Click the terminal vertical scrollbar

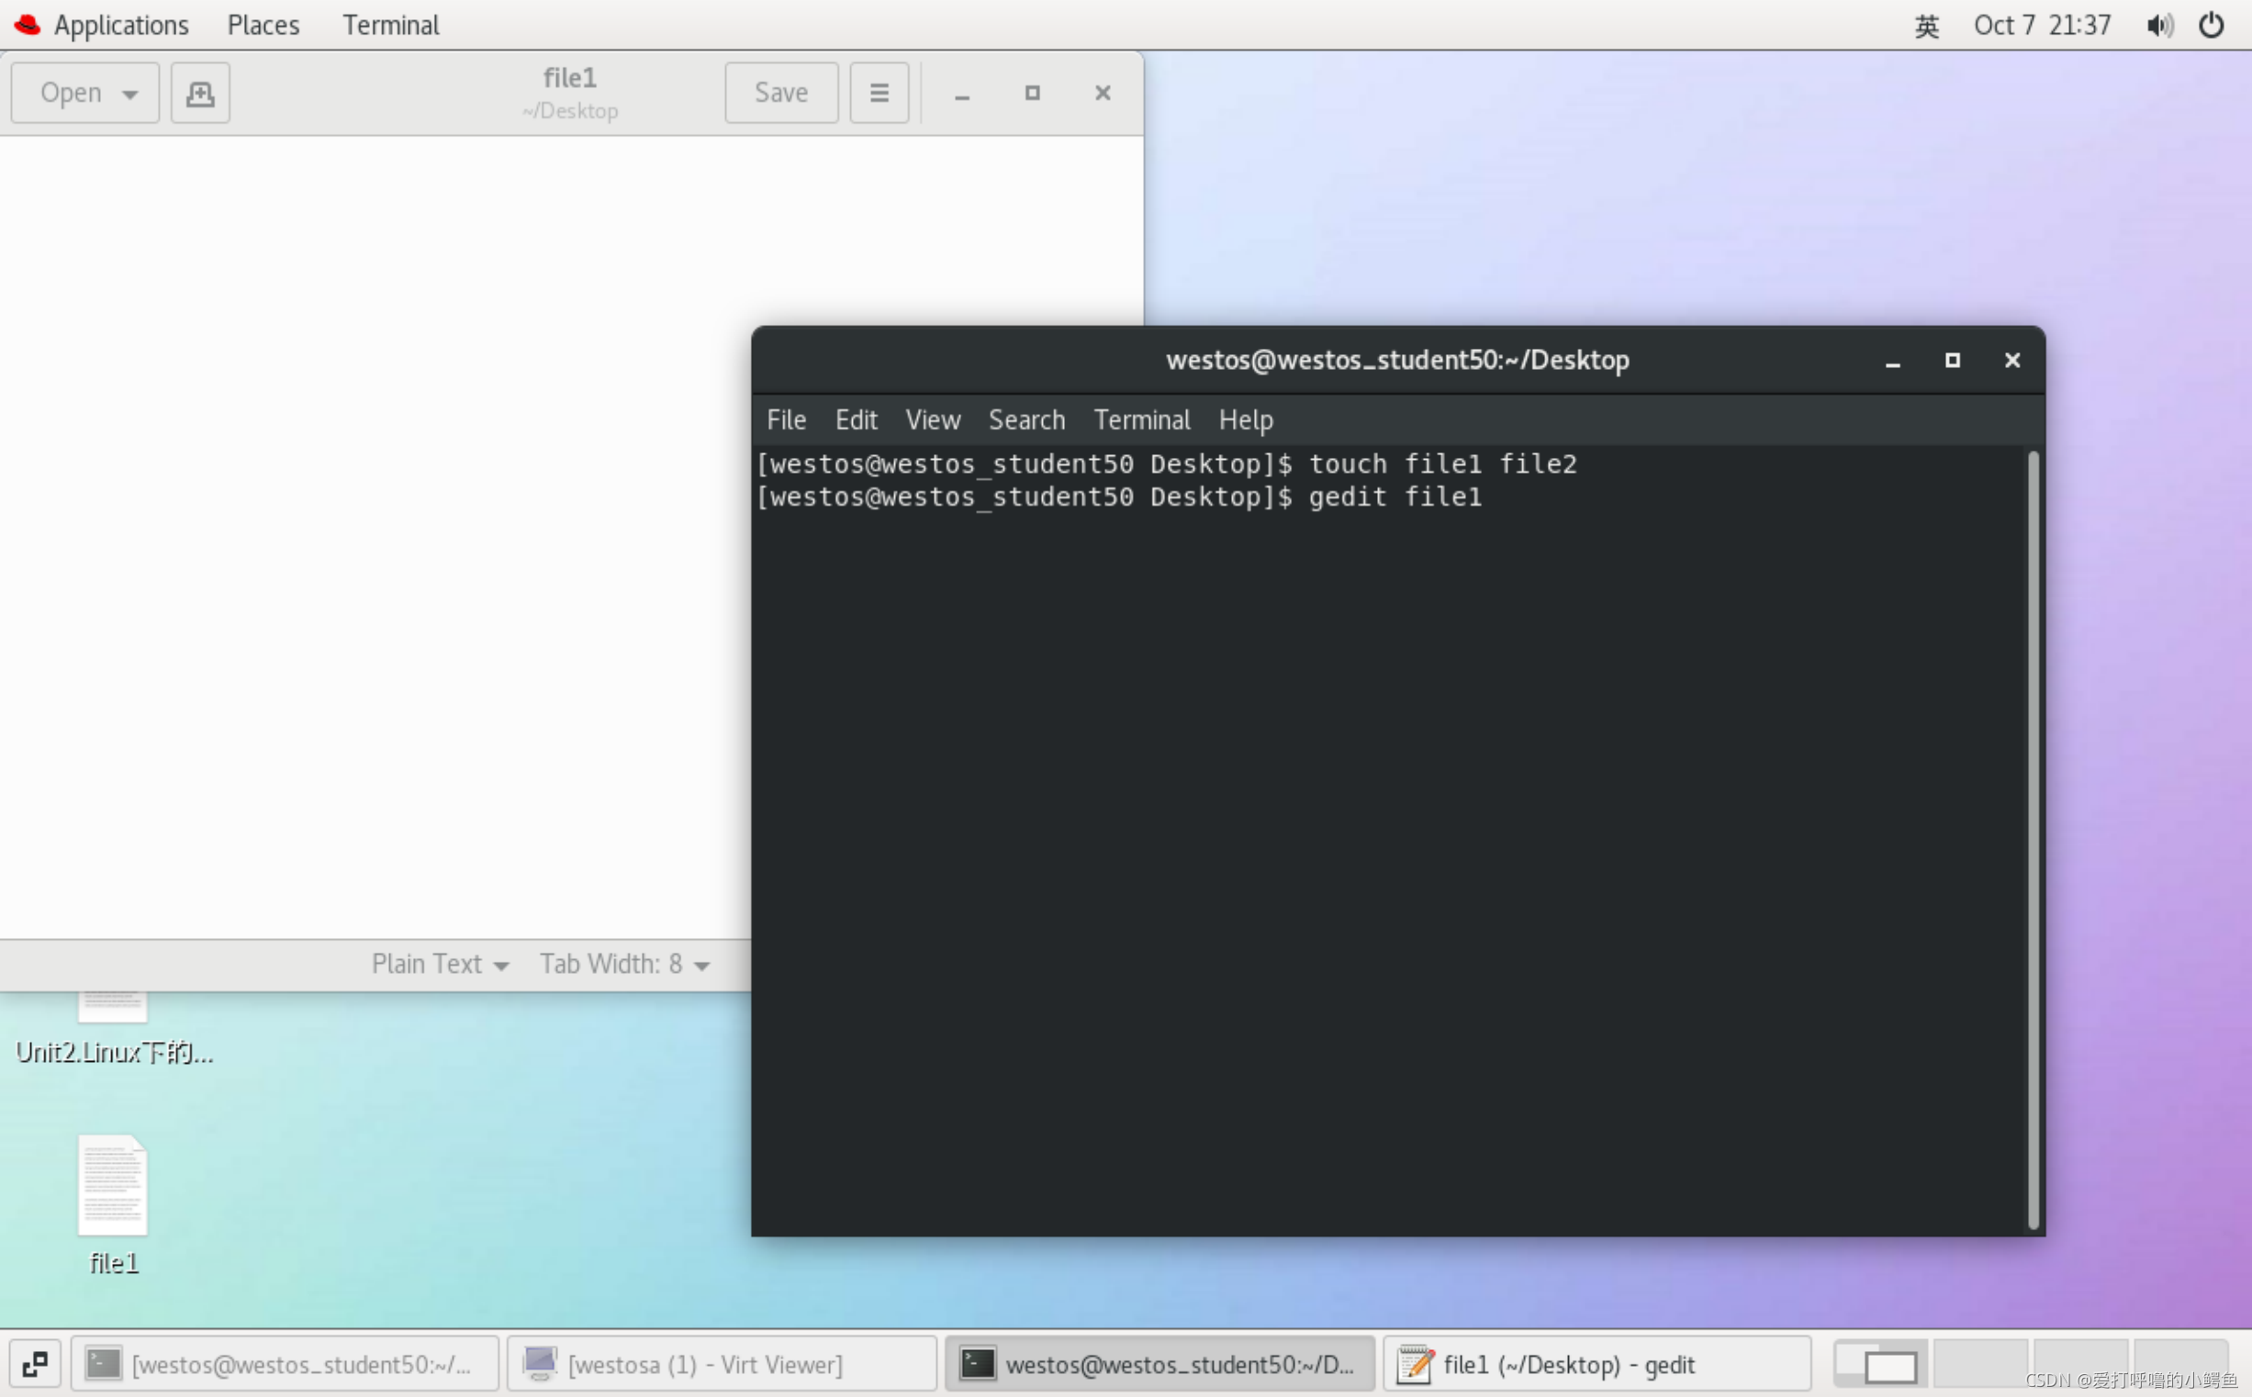pos(2033,839)
